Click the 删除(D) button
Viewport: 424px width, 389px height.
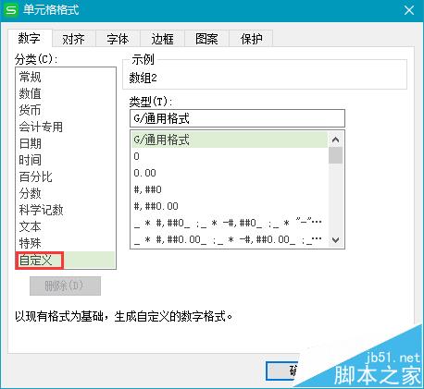pos(65,286)
